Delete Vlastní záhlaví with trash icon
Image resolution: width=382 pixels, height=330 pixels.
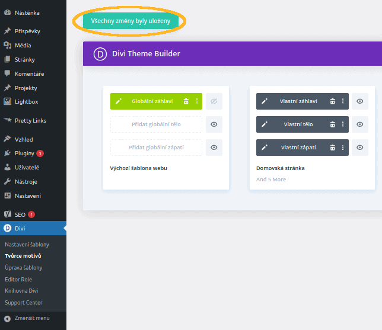(333, 101)
